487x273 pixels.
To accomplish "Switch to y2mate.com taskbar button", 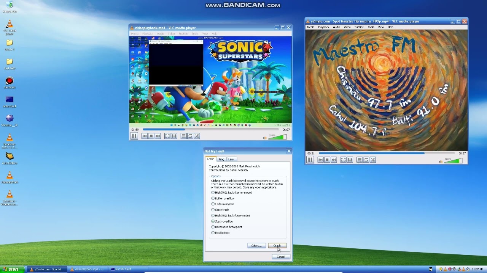I will coord(47,269).
